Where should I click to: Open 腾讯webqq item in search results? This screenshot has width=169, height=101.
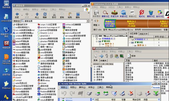pos(44,80)
